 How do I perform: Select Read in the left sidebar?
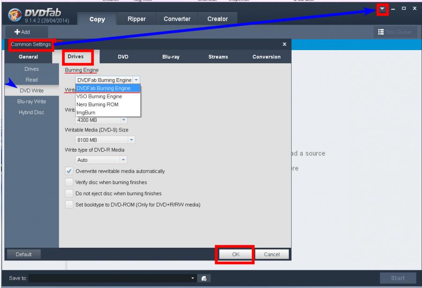(x=32, y=80)
